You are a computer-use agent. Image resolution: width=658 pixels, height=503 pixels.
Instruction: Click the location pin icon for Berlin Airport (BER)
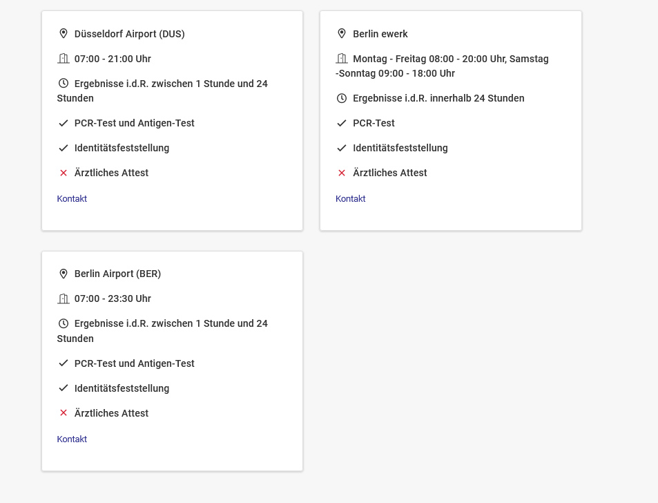[64, 274]
